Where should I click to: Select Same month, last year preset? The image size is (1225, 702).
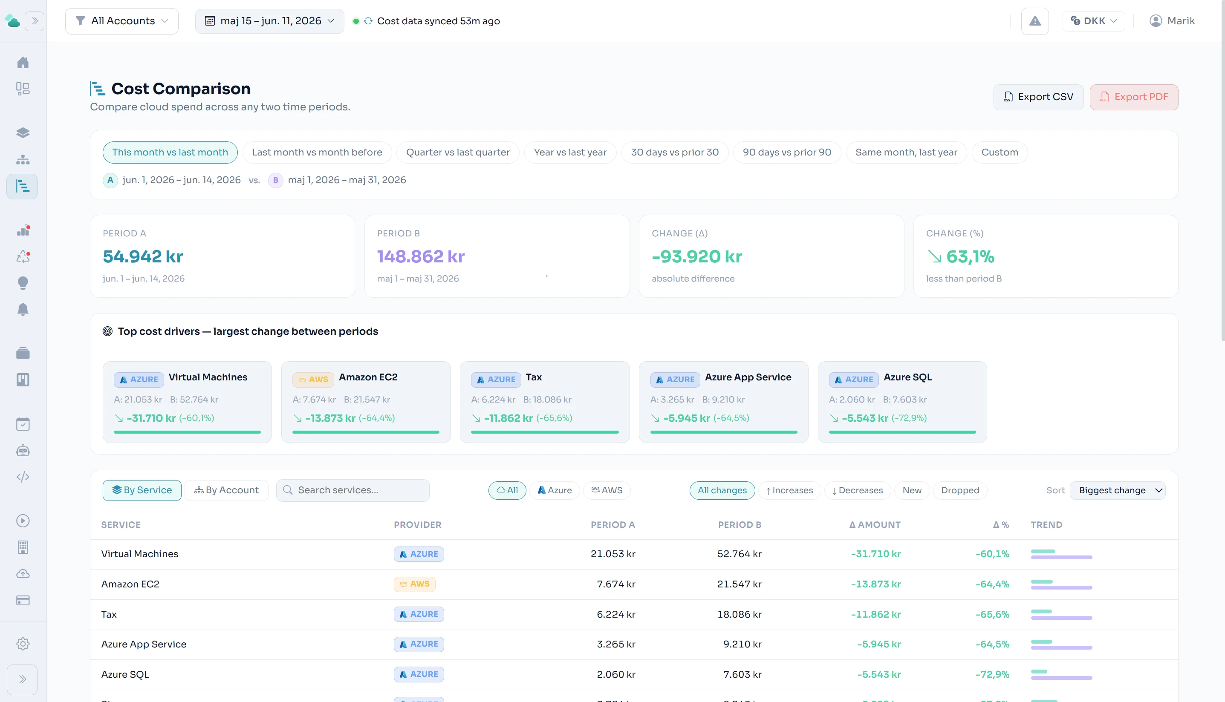[906, 152]
